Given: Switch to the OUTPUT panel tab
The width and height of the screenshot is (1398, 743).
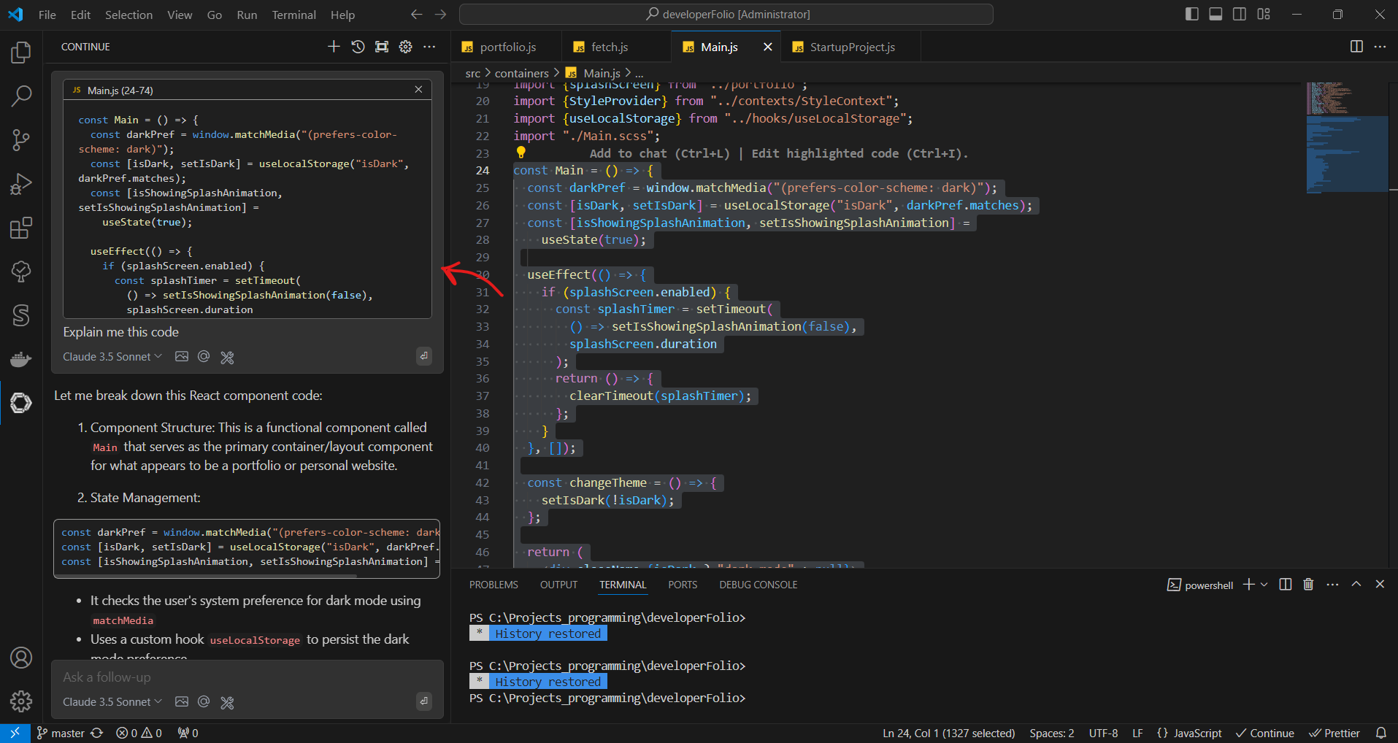Looking at the screenshot, I should pyautogui.click(x=558, y=585).
